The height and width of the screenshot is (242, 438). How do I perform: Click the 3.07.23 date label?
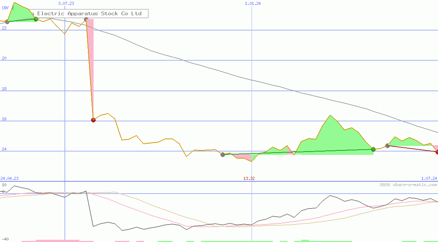click(x=66, y=3)
